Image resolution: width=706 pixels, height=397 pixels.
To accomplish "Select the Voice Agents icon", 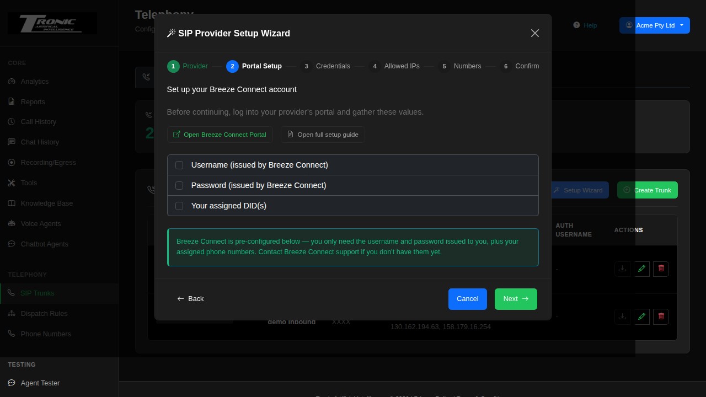I will (x=12, y=224).
